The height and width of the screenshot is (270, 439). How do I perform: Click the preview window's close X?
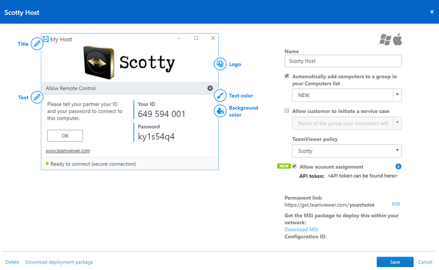(213, 38)
